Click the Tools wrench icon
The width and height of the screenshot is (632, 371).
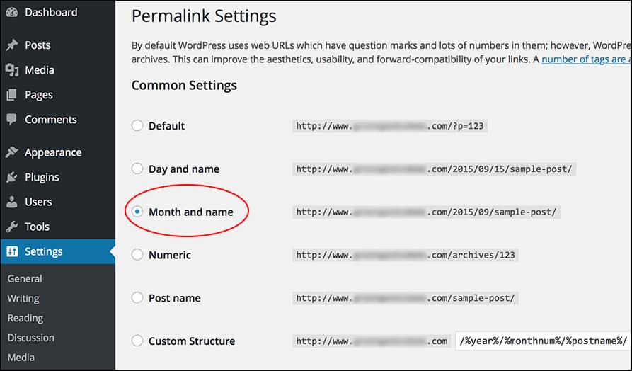tap(12, 227)
